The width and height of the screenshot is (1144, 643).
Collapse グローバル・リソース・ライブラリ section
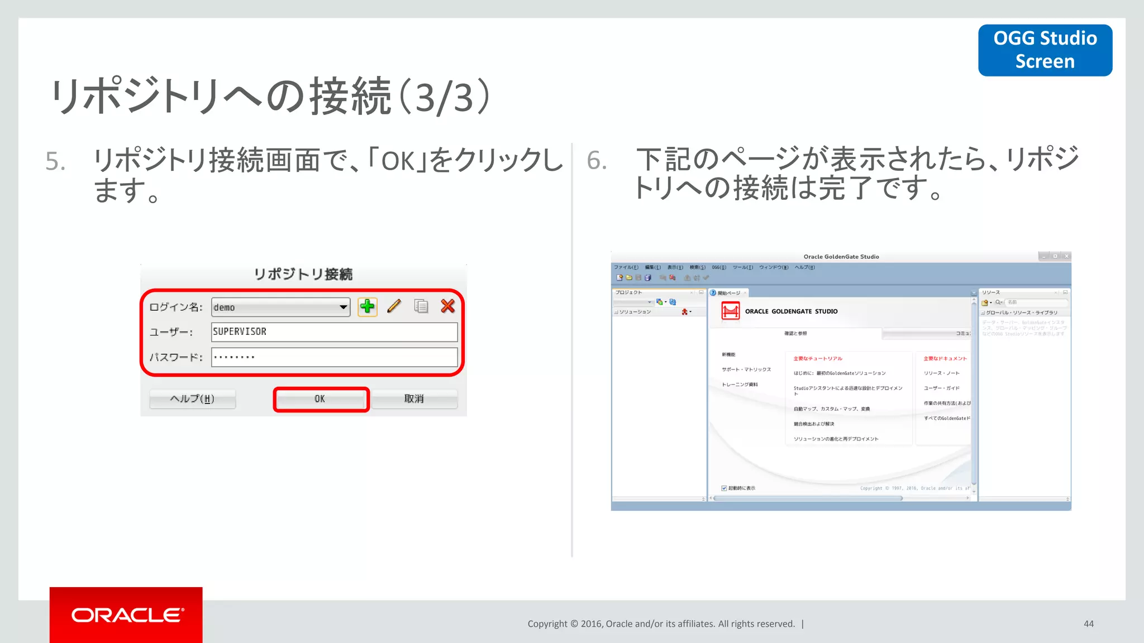(x=983, y=313)
